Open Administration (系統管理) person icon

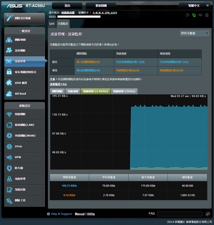tap(24, 179)
